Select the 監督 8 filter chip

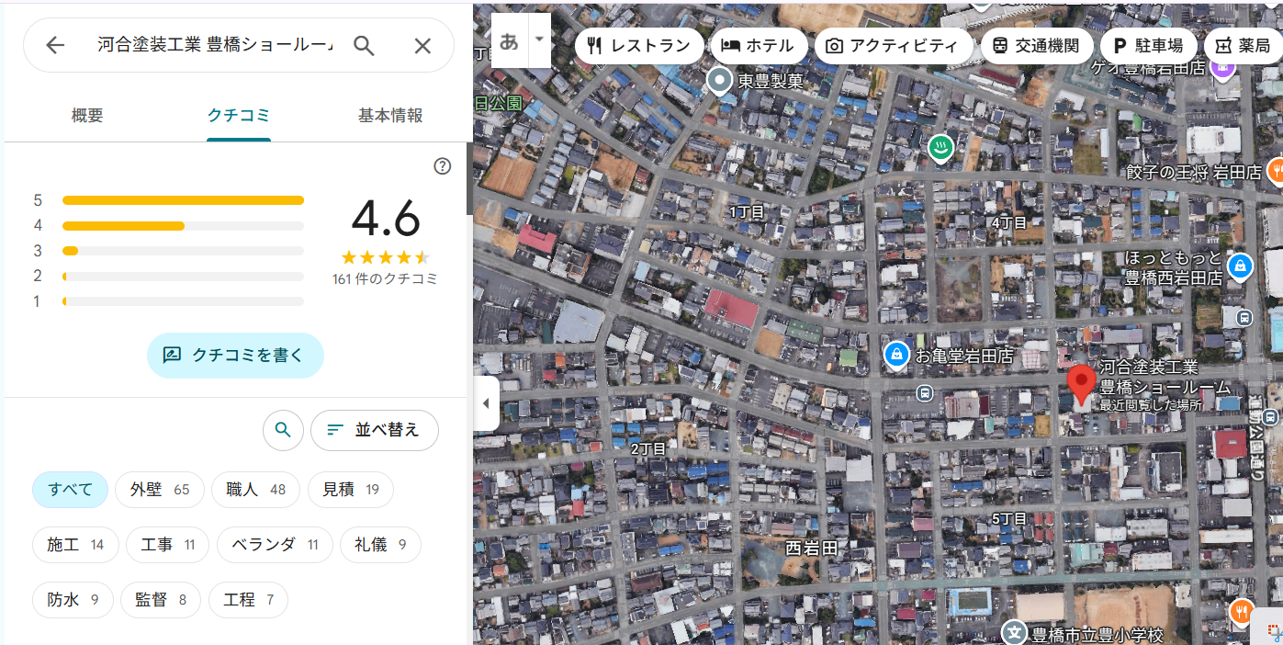(161, 600)
